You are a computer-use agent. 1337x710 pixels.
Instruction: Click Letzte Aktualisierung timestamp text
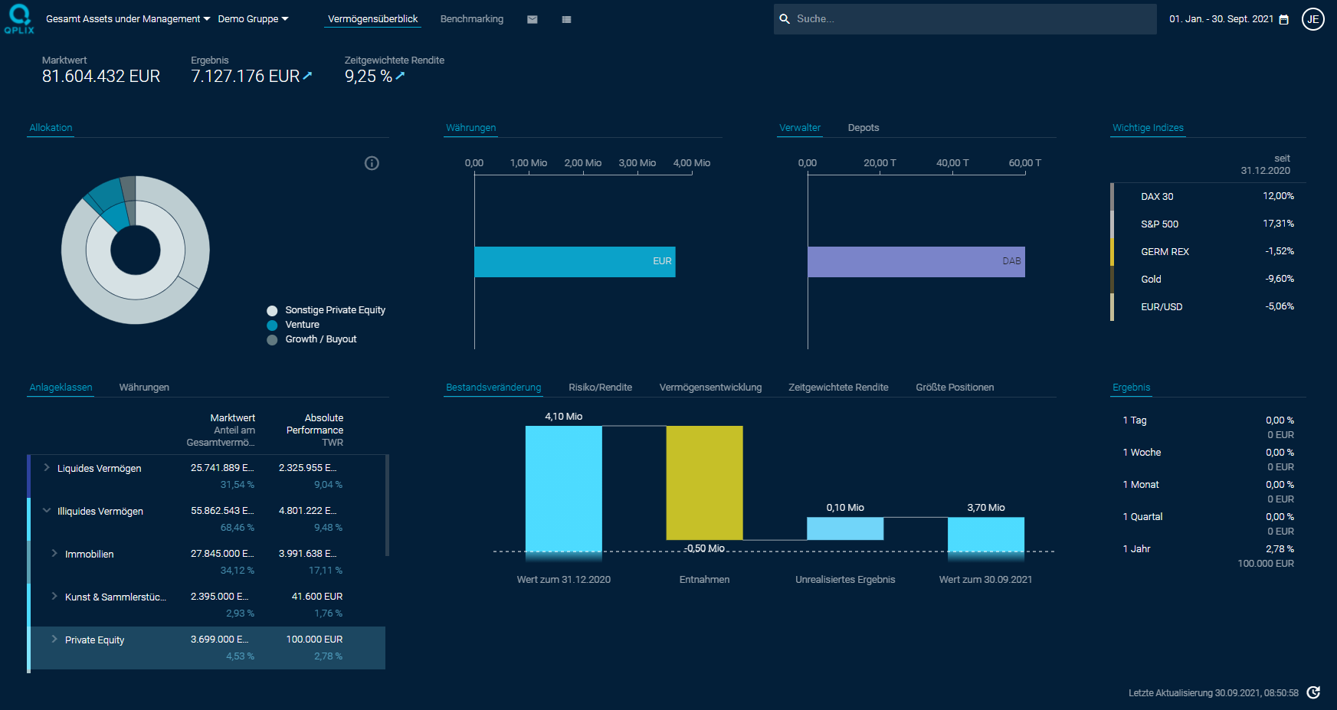coord(1214,693)
